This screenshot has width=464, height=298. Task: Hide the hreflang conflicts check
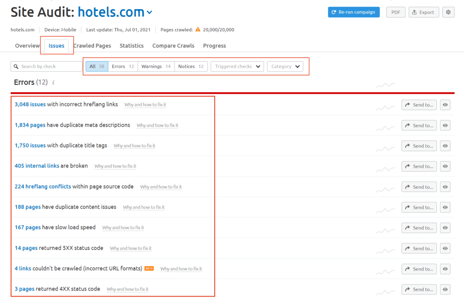point(445,187)
